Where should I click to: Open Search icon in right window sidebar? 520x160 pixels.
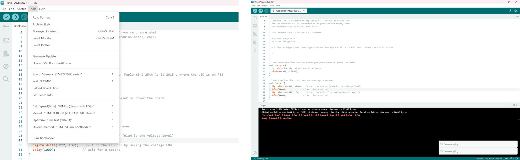coord(255,50)
